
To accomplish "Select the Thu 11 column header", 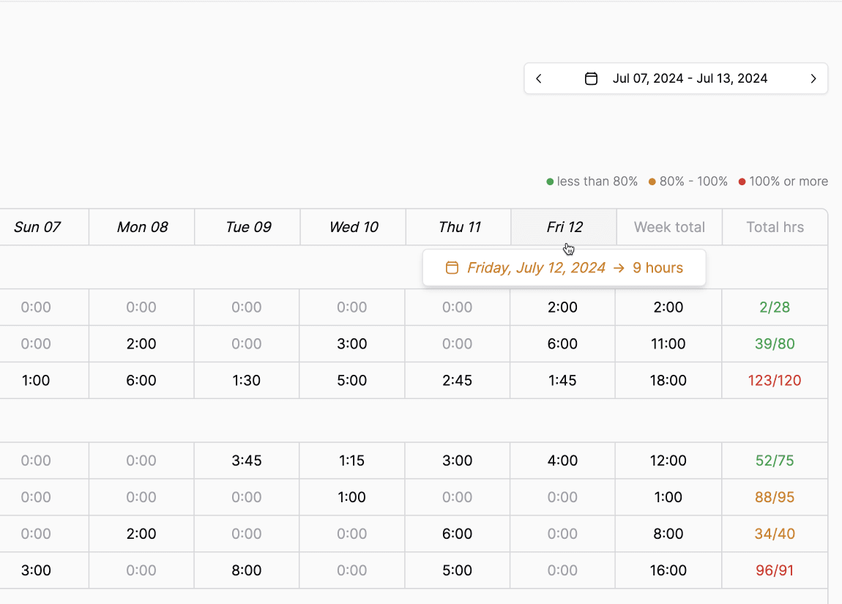I will coord(460,227).
